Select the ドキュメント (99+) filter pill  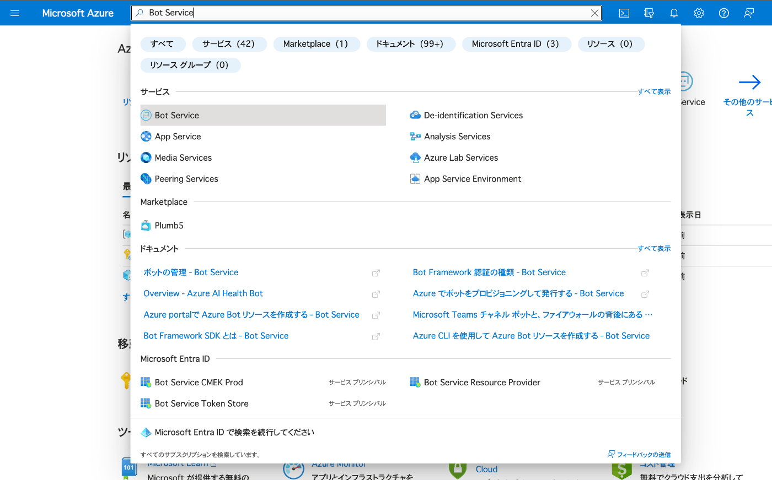pos(410,44)
